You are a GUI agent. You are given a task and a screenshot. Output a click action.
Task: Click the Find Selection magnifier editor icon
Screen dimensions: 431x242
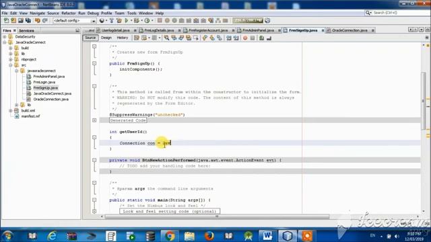click(x=166, y=38)
